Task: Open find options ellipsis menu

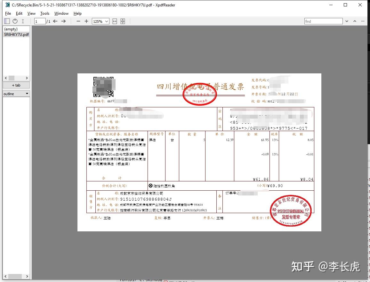Action: pyautogui.click(x=363, y=21)
